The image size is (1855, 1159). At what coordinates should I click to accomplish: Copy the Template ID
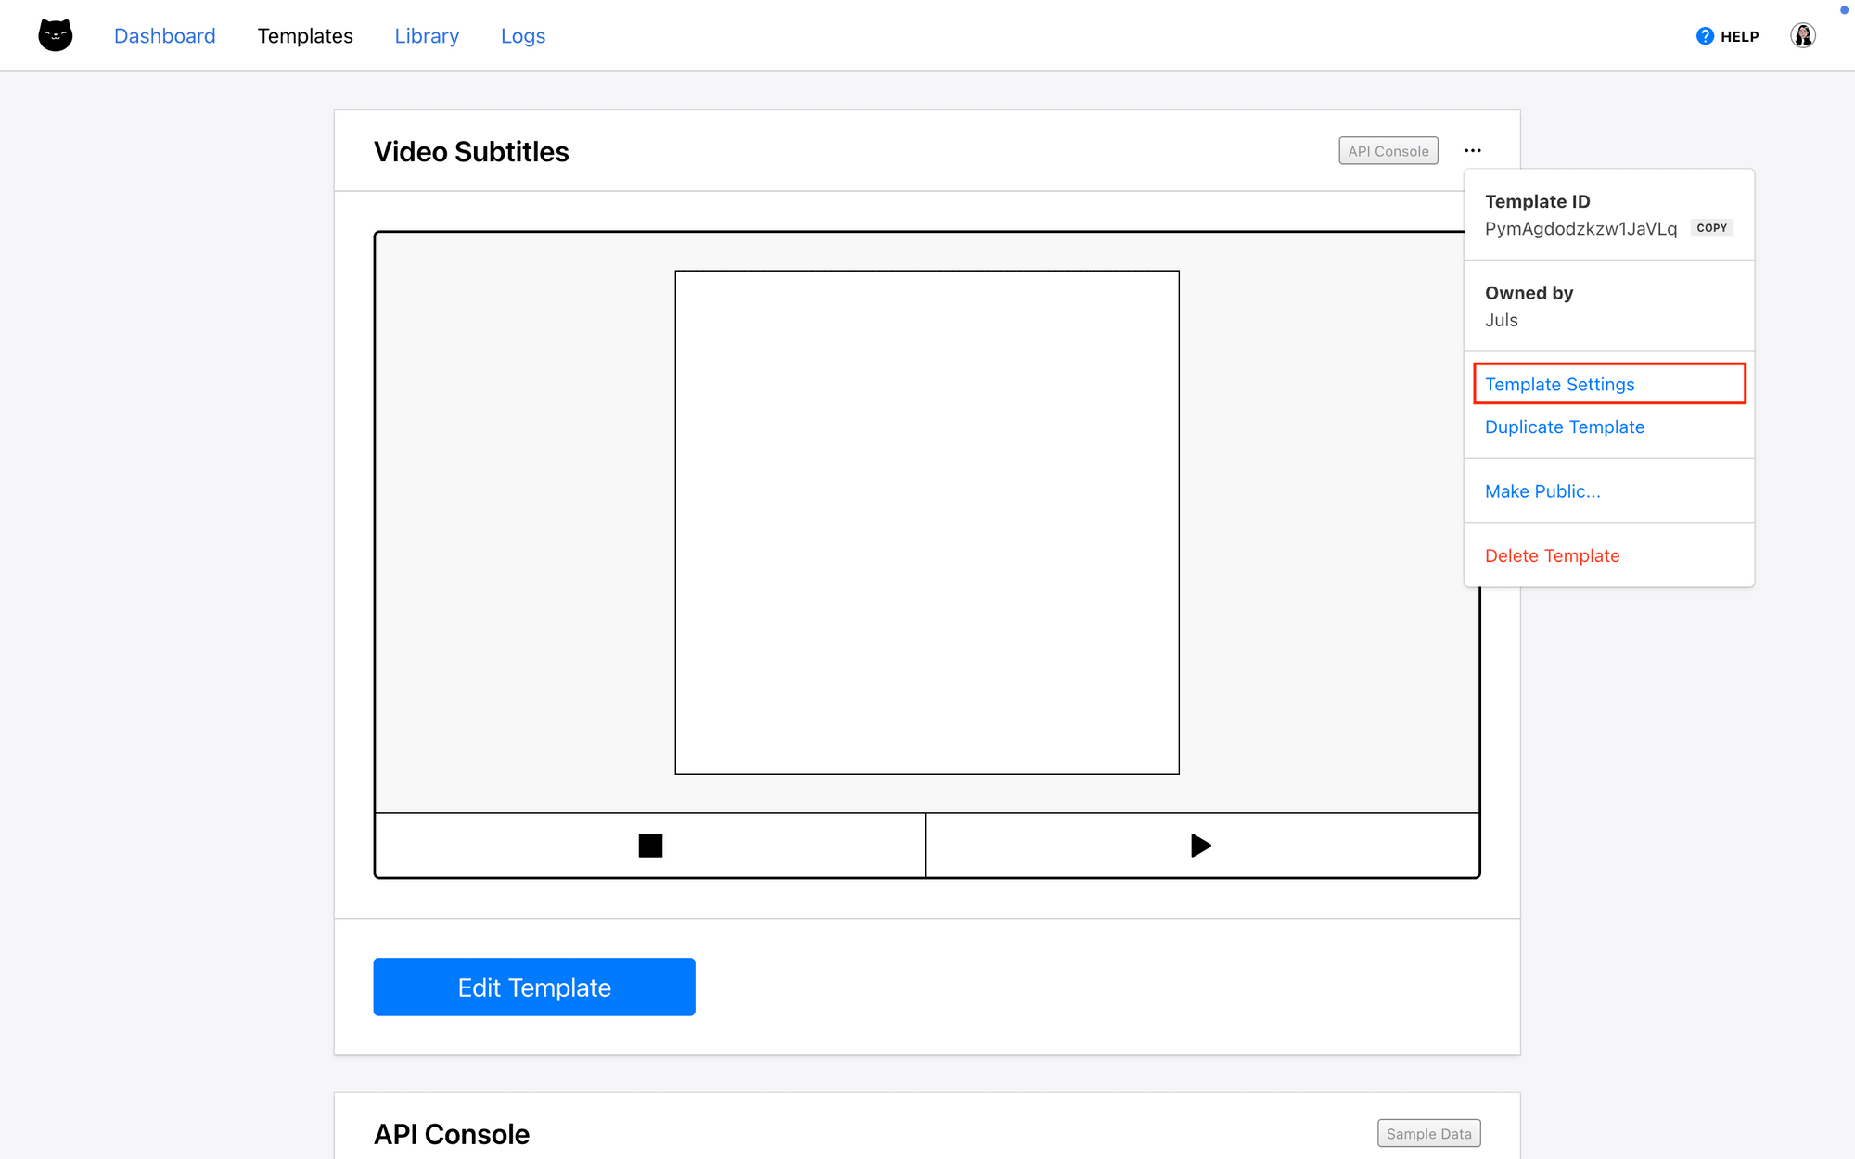click(x=1711, y=228)
